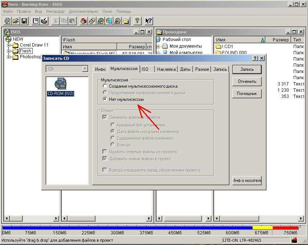Click the scissors (cut) toolbar icon
308x245 pixels.
pyautogui.click(x=55, y=21)
